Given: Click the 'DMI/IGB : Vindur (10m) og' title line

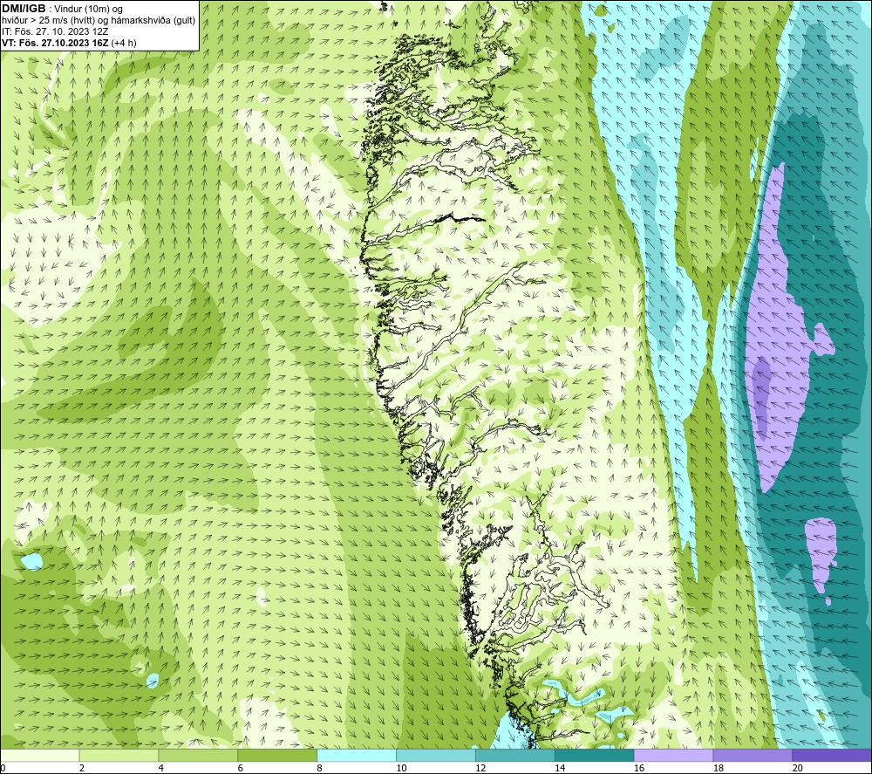Looking at the screenshot, I should click(62, 9).
